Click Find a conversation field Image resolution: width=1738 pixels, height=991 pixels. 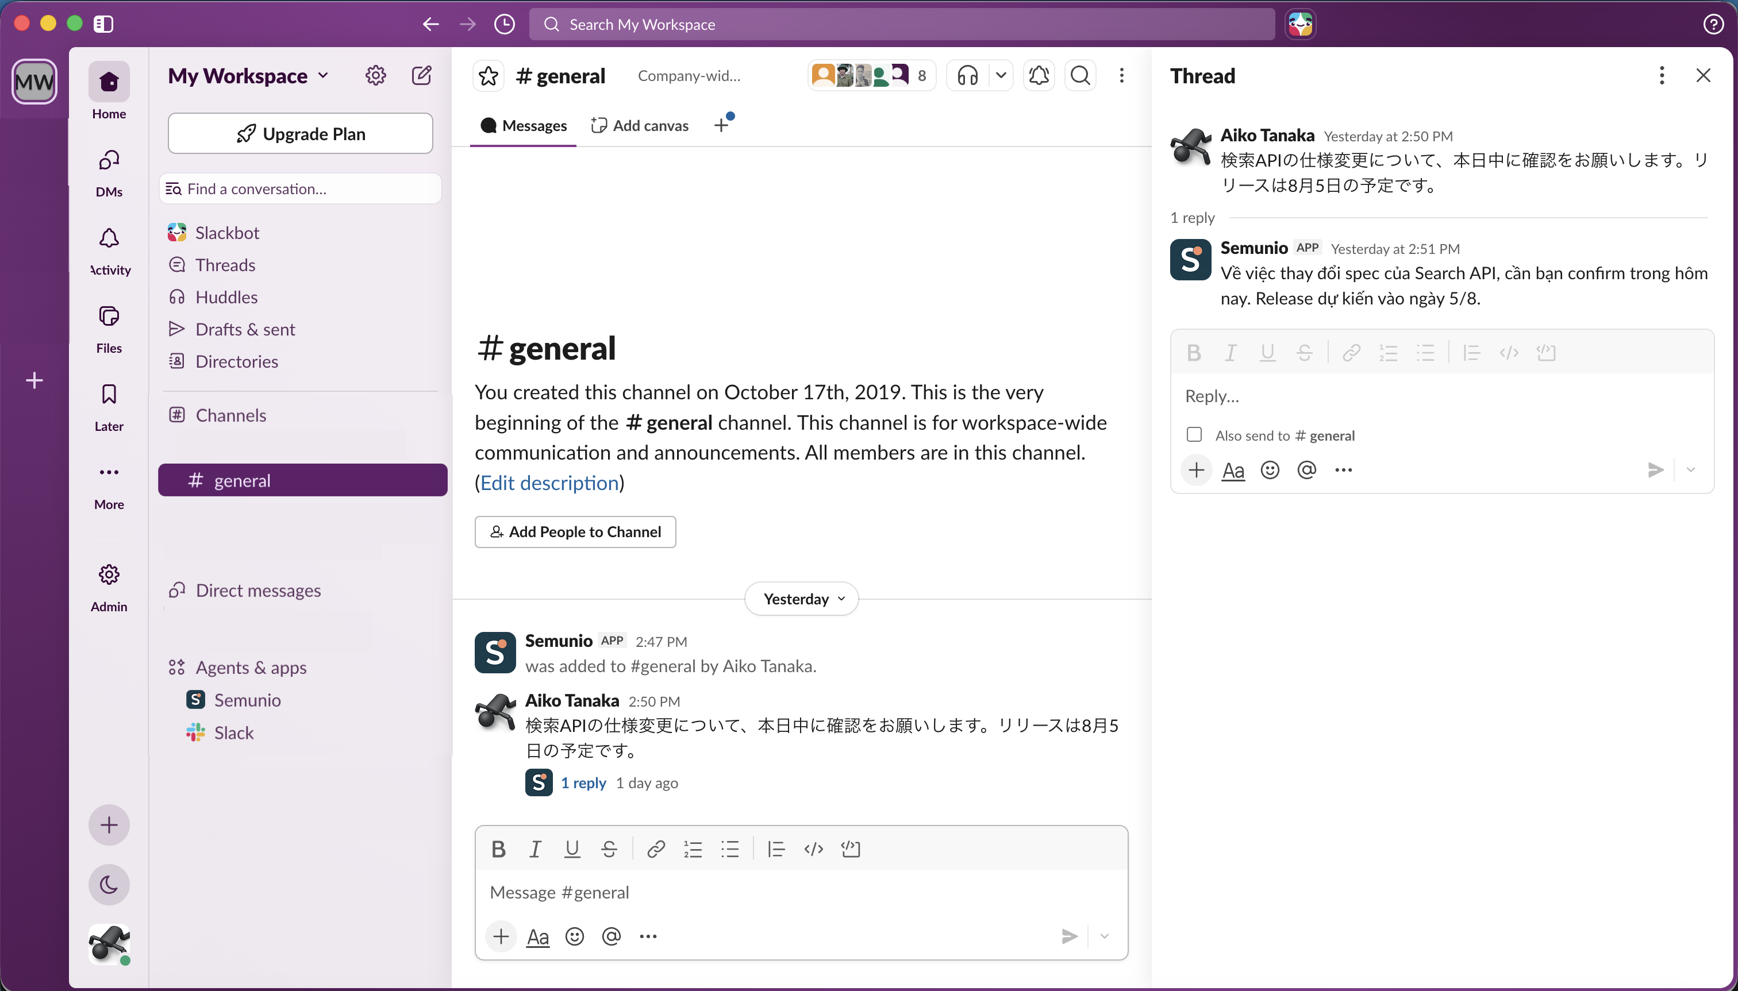tap(300, 188)
